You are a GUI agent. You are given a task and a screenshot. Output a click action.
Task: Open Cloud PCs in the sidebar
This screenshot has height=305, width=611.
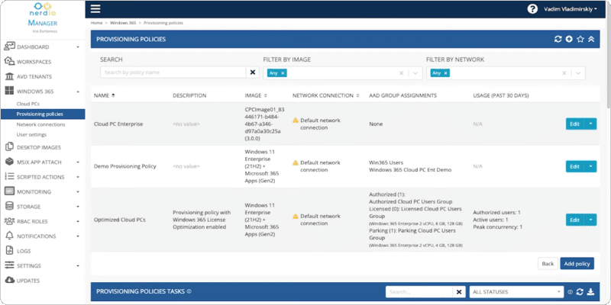click(29, 102)
